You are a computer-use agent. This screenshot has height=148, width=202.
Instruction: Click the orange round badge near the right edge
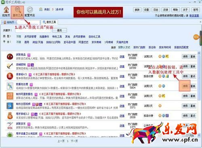point(196,37)
